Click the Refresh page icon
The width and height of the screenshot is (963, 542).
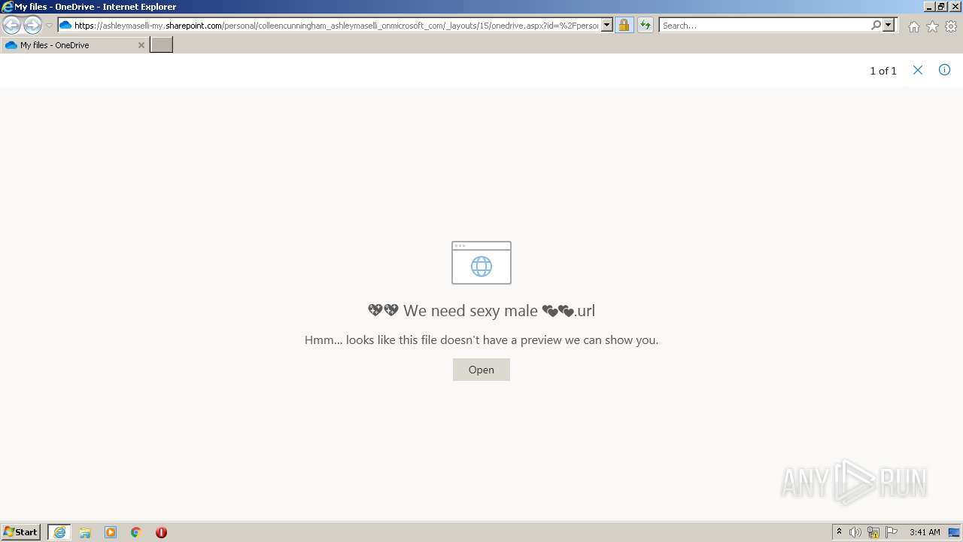pos(646,26)
